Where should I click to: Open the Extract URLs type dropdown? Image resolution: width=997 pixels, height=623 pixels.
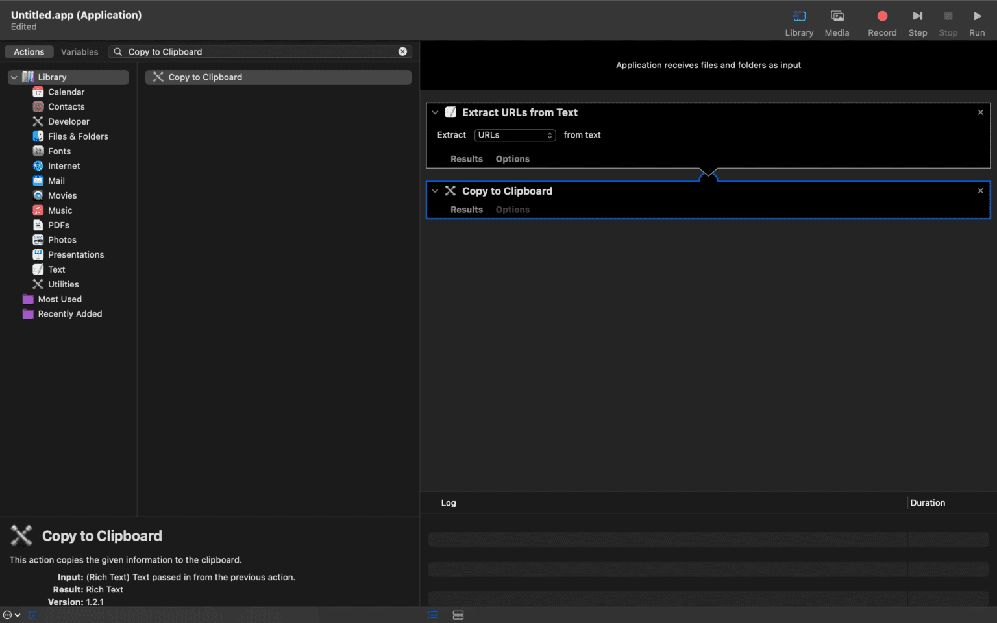click(x=515, y=135)
